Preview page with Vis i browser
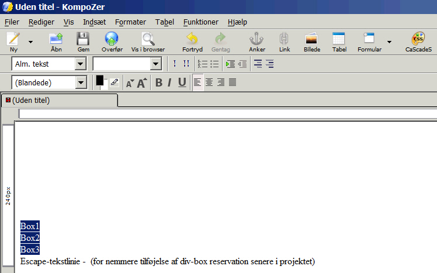The image size is (437, 273). 148,42
